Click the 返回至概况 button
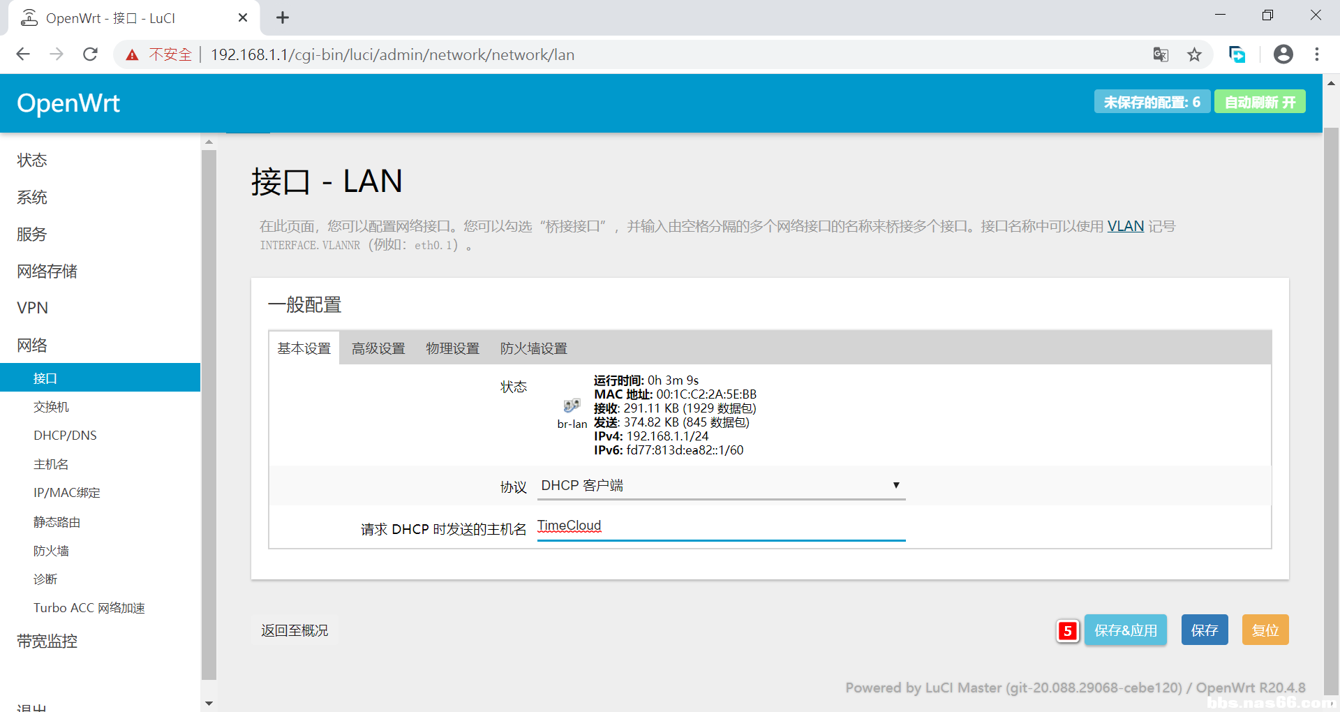The height and width of the screenshot is (712, 1340). [x=295, y=630]
